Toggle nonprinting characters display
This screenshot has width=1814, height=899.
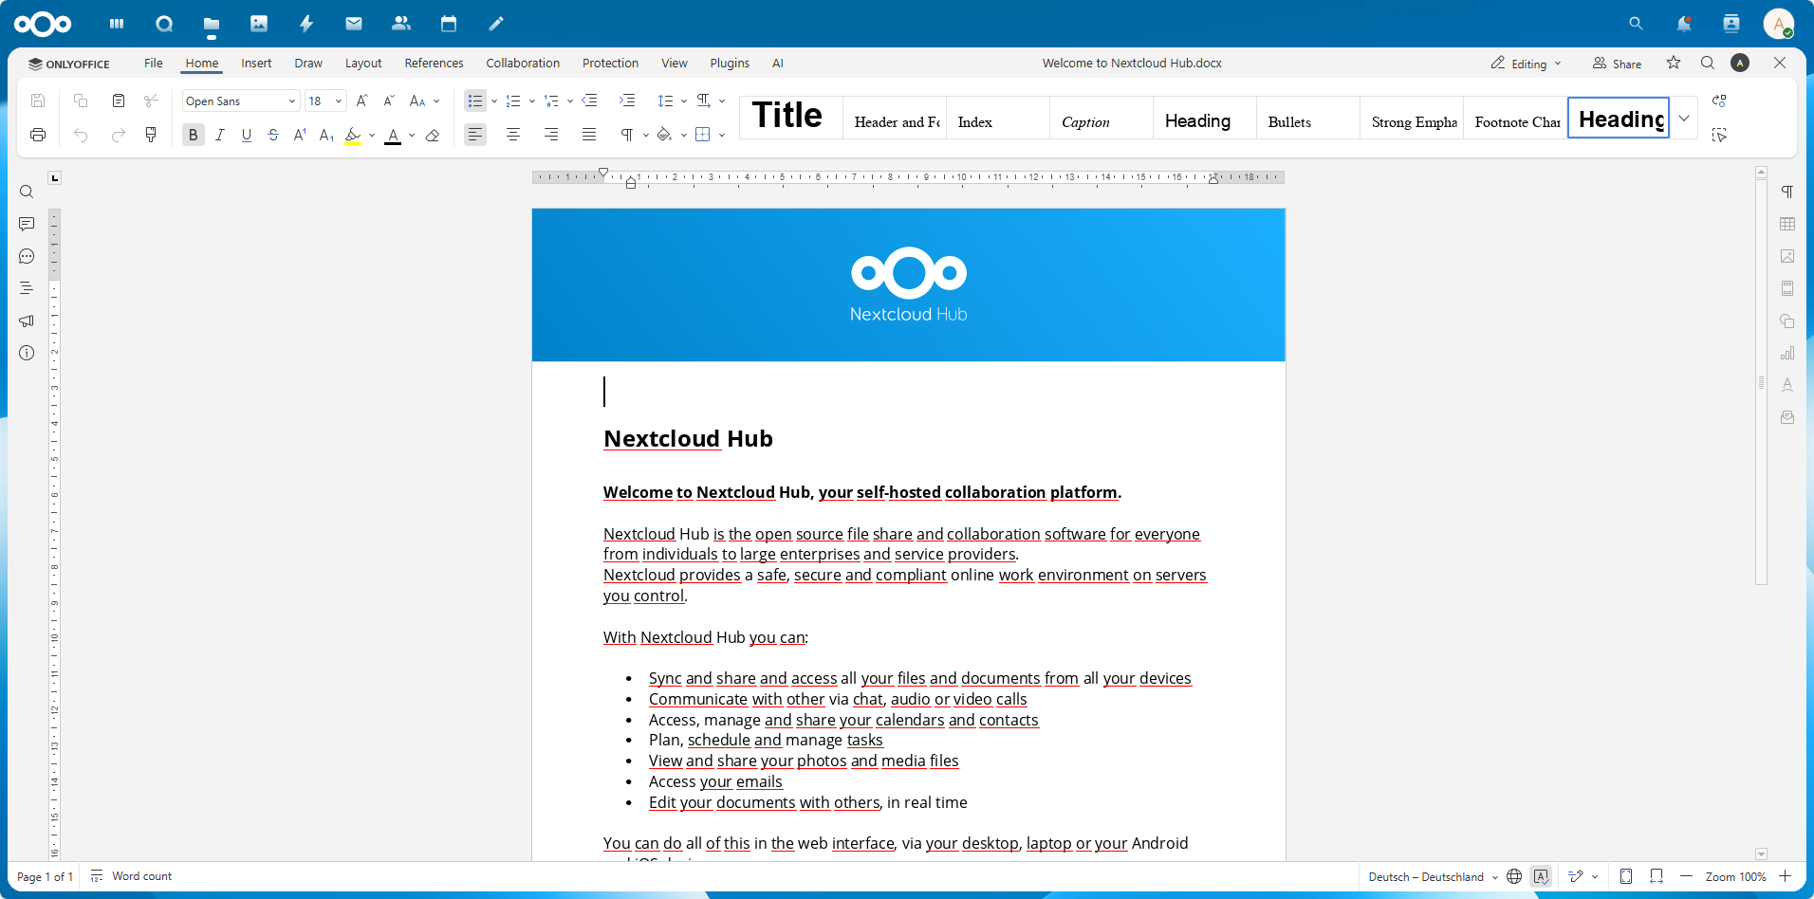click(x=627, y=135)
